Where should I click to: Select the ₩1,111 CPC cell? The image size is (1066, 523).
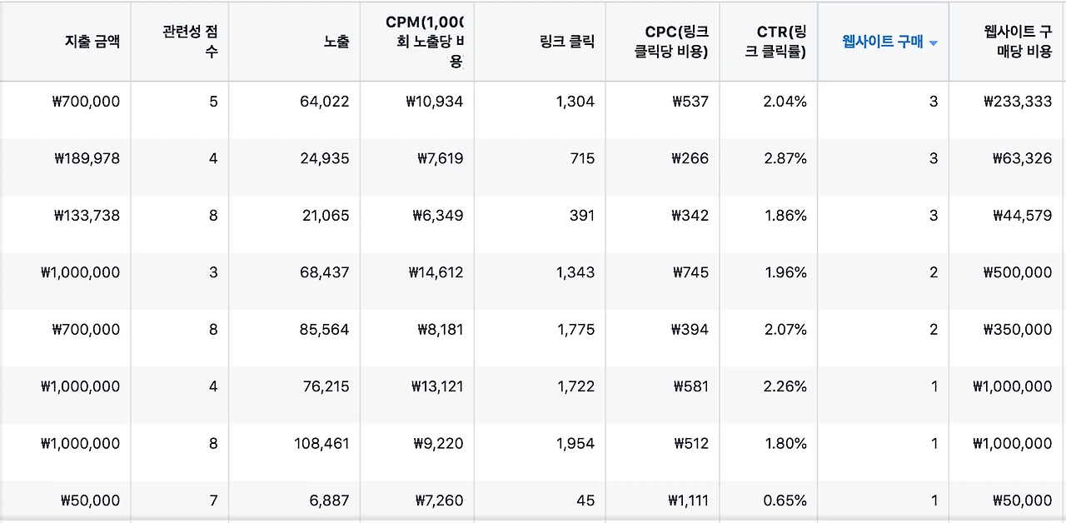(x=688, y=501)
